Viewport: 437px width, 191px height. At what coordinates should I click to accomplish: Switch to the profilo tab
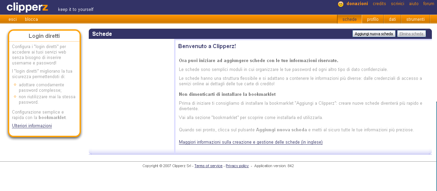372,19
